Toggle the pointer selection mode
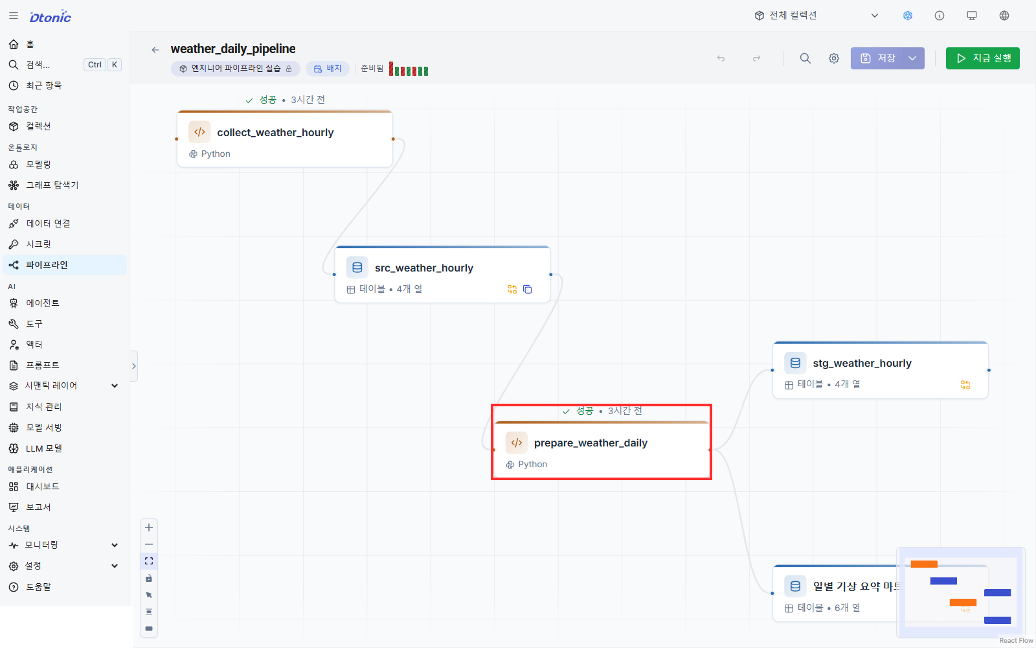 coord(149,595)
